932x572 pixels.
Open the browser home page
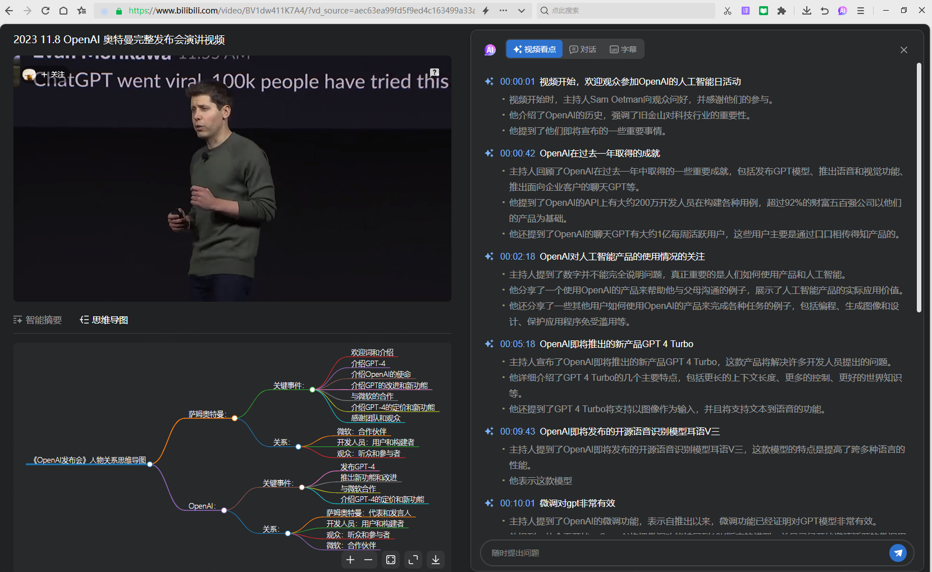pyautogui.click(x=63, y=11)
